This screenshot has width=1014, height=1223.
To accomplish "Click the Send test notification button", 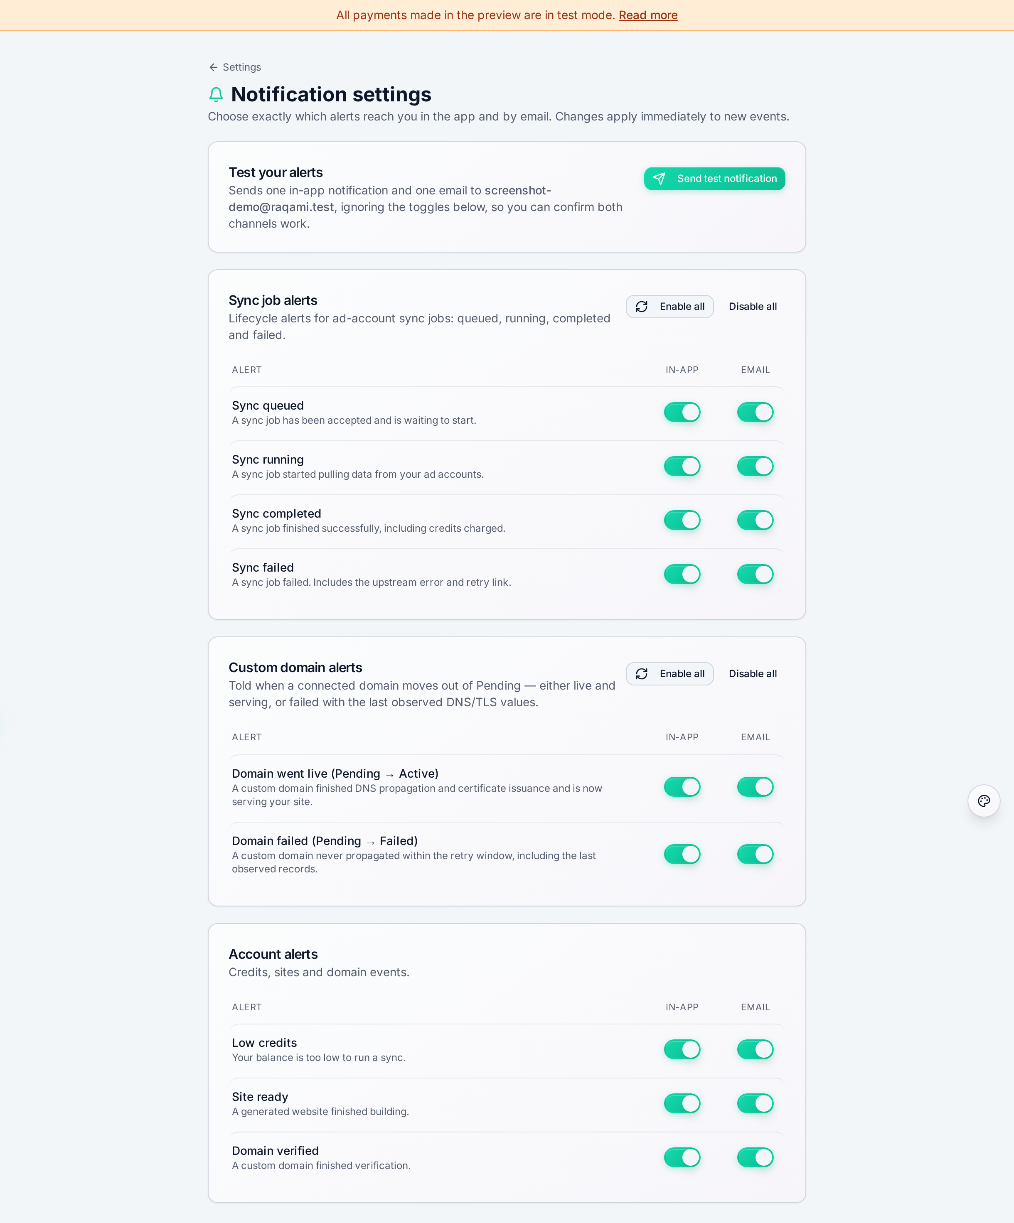I will (x=714, y=179).
